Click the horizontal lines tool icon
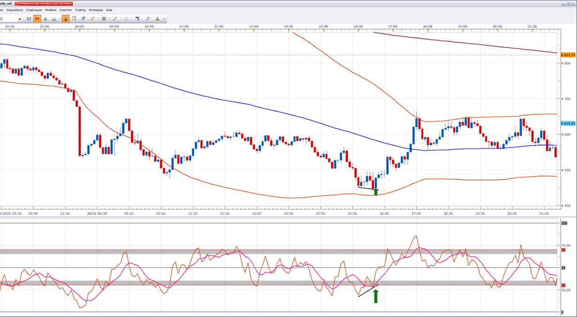This screenshot has height=317, width=577. pos(104,19)
